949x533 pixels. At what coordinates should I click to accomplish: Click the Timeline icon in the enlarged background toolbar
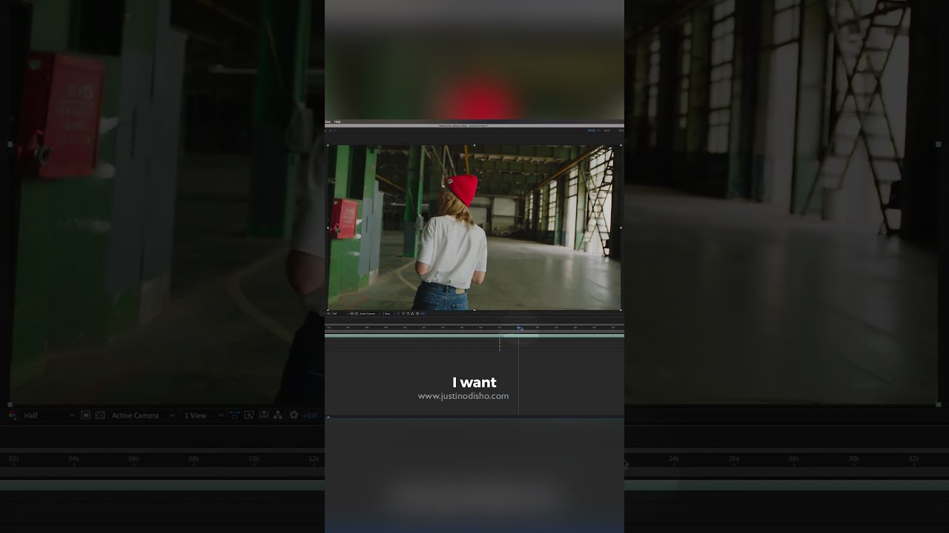pyautogui.click(x=264, y=415)
